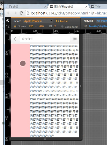
Task: Click the 顶部通栏 search input
Action: click(45, 39)
